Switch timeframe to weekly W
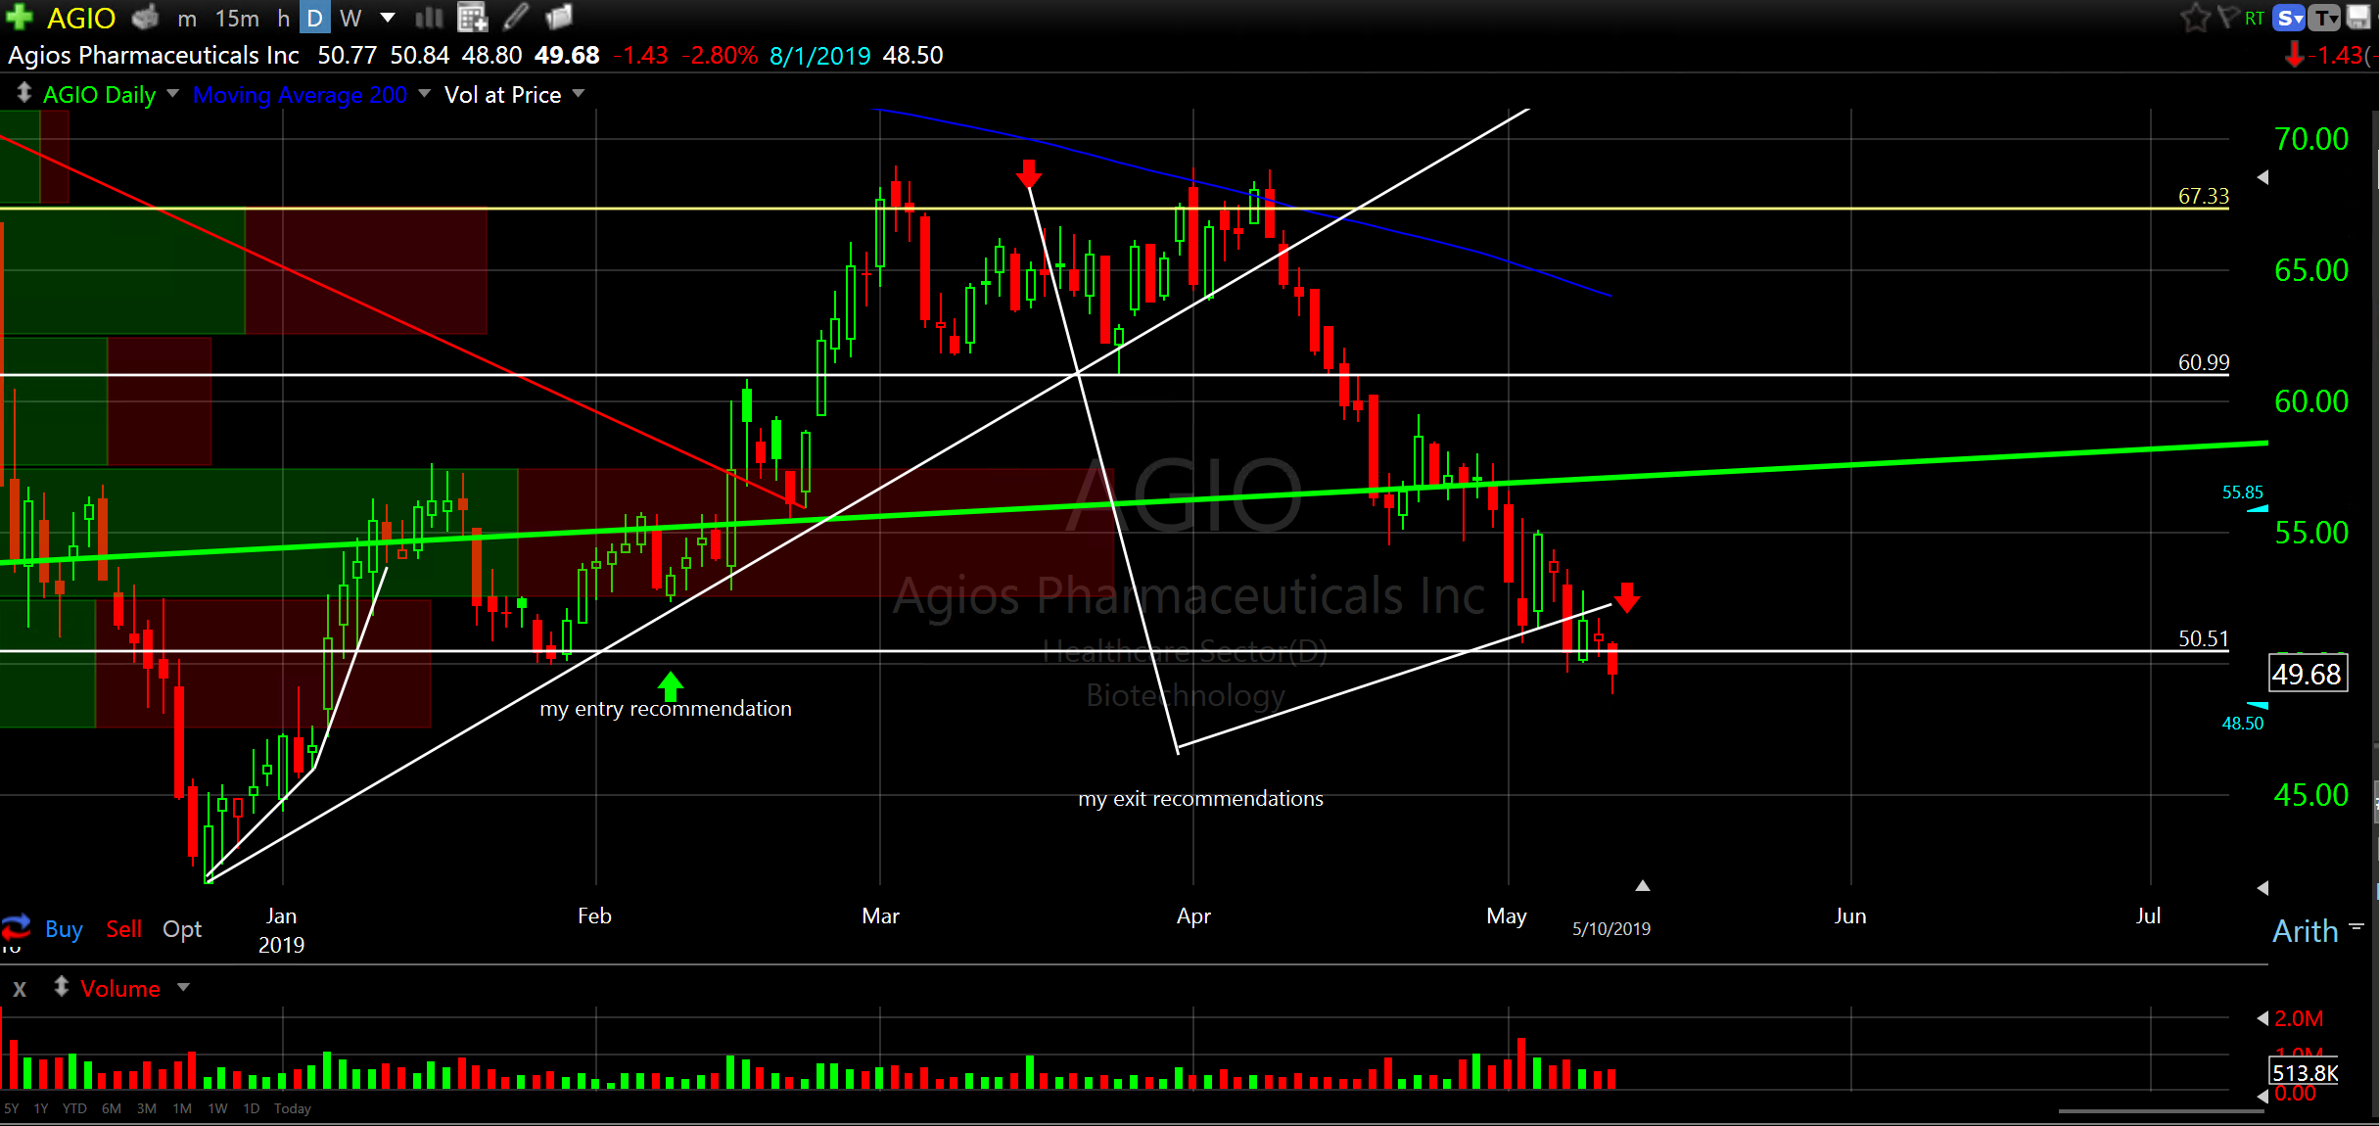 click(x=350, y=18)
